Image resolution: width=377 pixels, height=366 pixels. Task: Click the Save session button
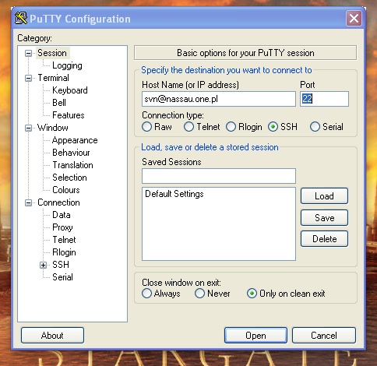(x=324, y=217)
